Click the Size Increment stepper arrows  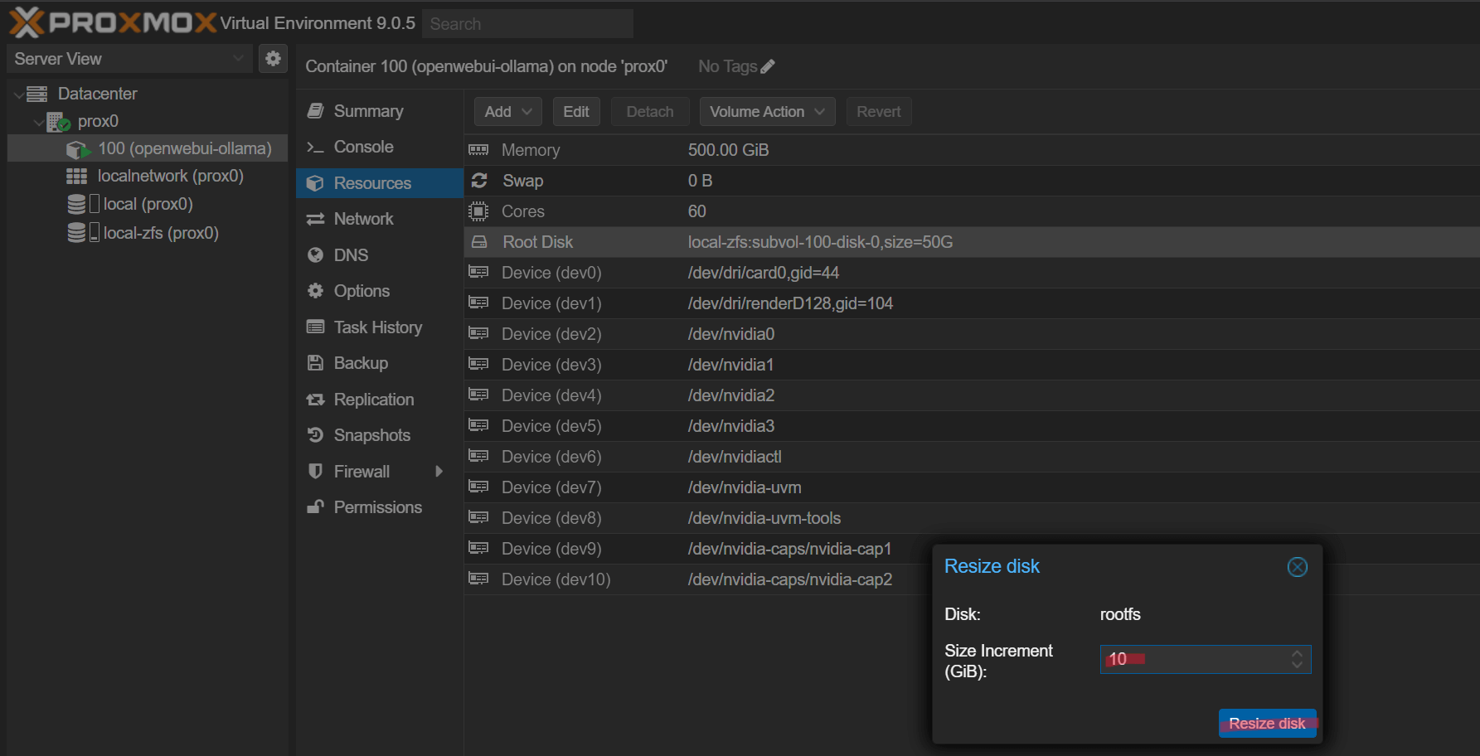pyautogui.click(x=1297, y=659)
